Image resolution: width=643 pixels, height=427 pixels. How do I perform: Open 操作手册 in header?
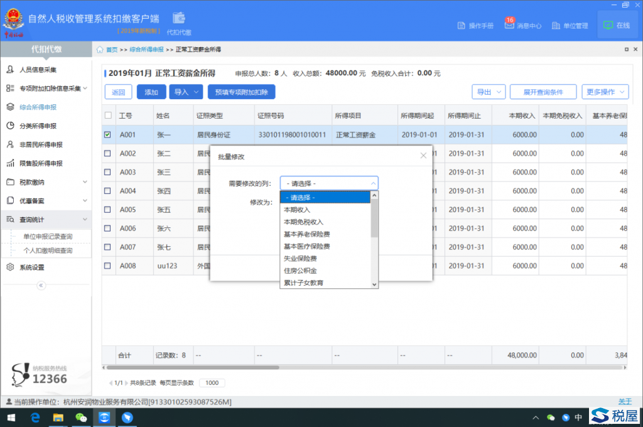[x=475, y=25]
